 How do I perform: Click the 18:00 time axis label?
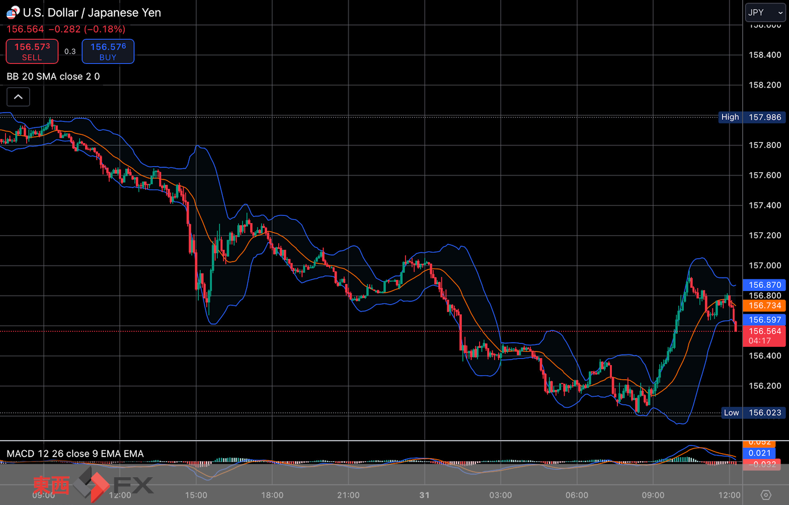[x=272, y=495]
